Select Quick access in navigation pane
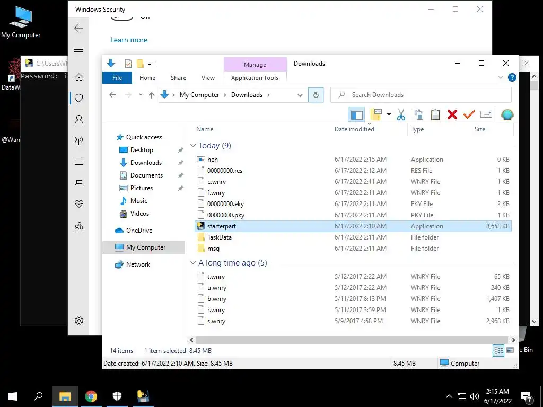 click(x=144, y=137)
